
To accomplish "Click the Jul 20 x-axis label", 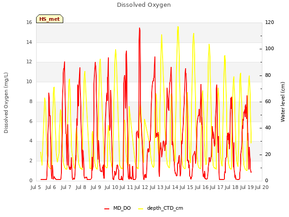I will [x=262, y=187].
